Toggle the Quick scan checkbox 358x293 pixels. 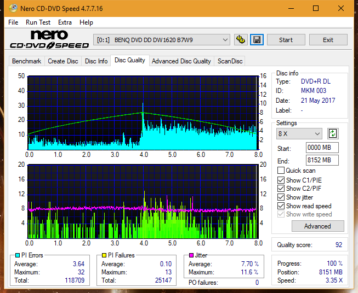tap(281, 171)
